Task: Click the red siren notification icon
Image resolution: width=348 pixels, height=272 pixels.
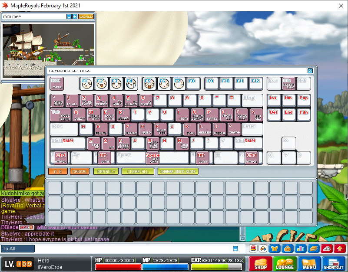Action: pos(253,249)
